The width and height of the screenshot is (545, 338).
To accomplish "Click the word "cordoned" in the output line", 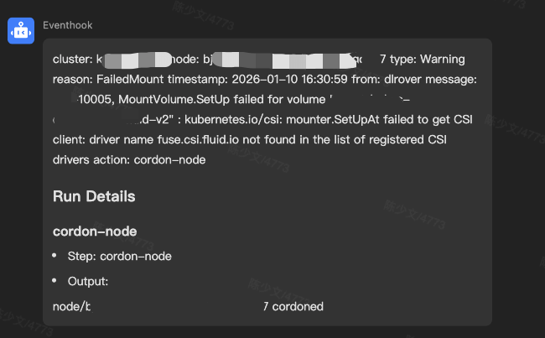I will 298,306.
